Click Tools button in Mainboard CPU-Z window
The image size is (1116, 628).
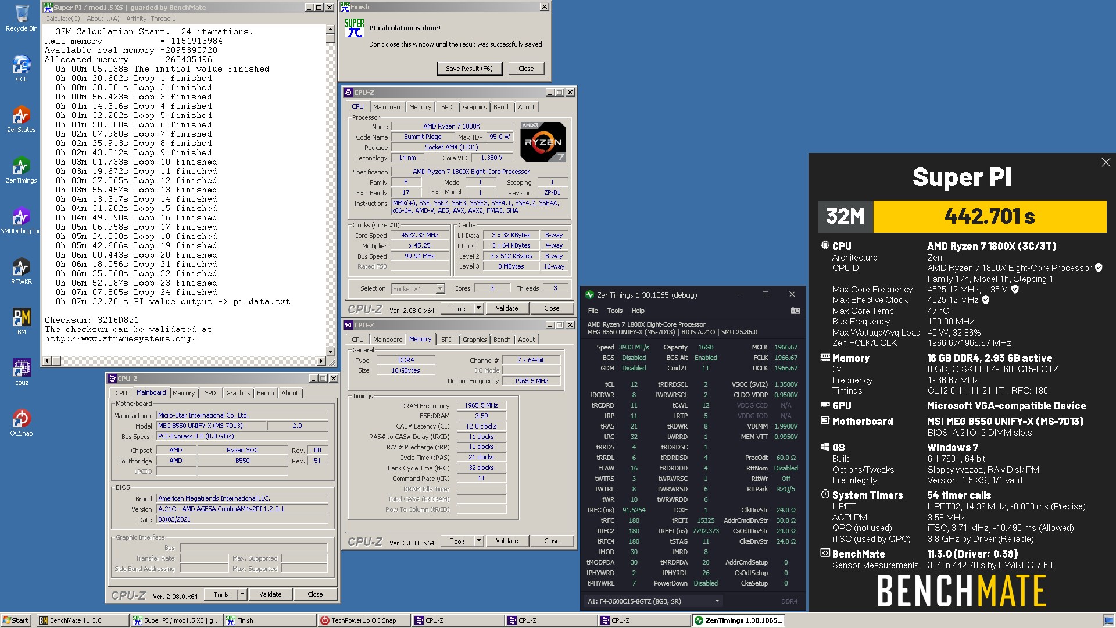pyautogui.click(x=221, y=594)
